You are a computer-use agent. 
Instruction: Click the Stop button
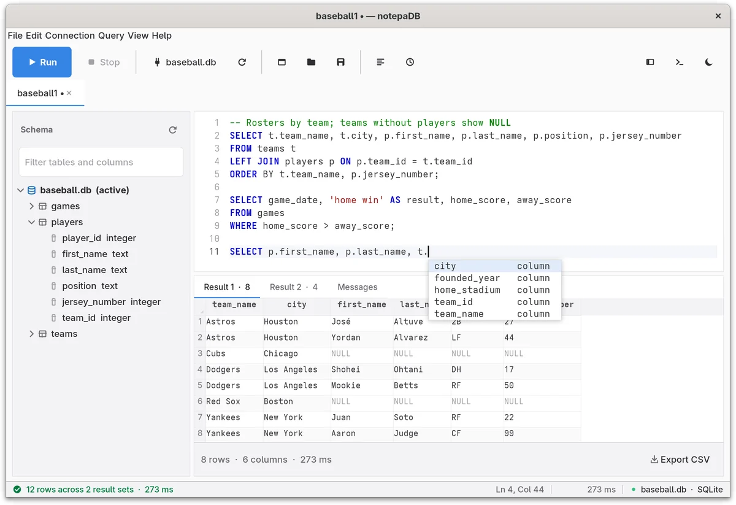coord(104,62)
